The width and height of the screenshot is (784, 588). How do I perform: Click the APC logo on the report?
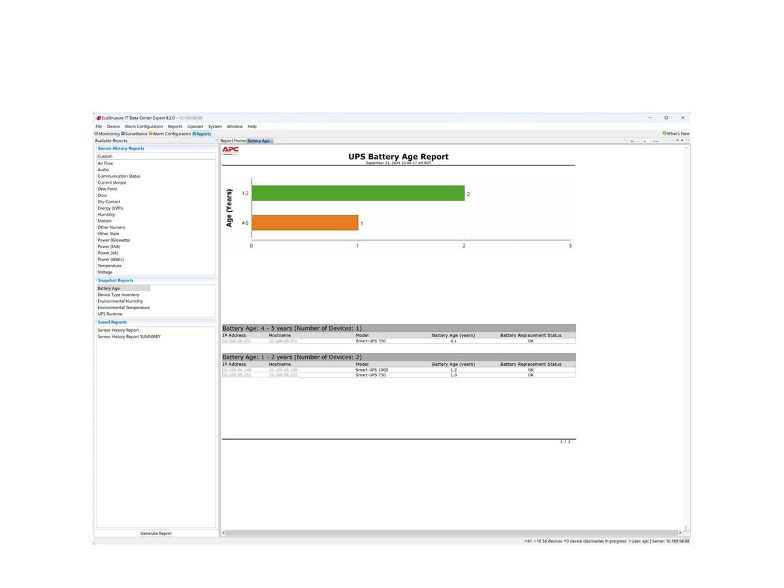pos(231,150)
